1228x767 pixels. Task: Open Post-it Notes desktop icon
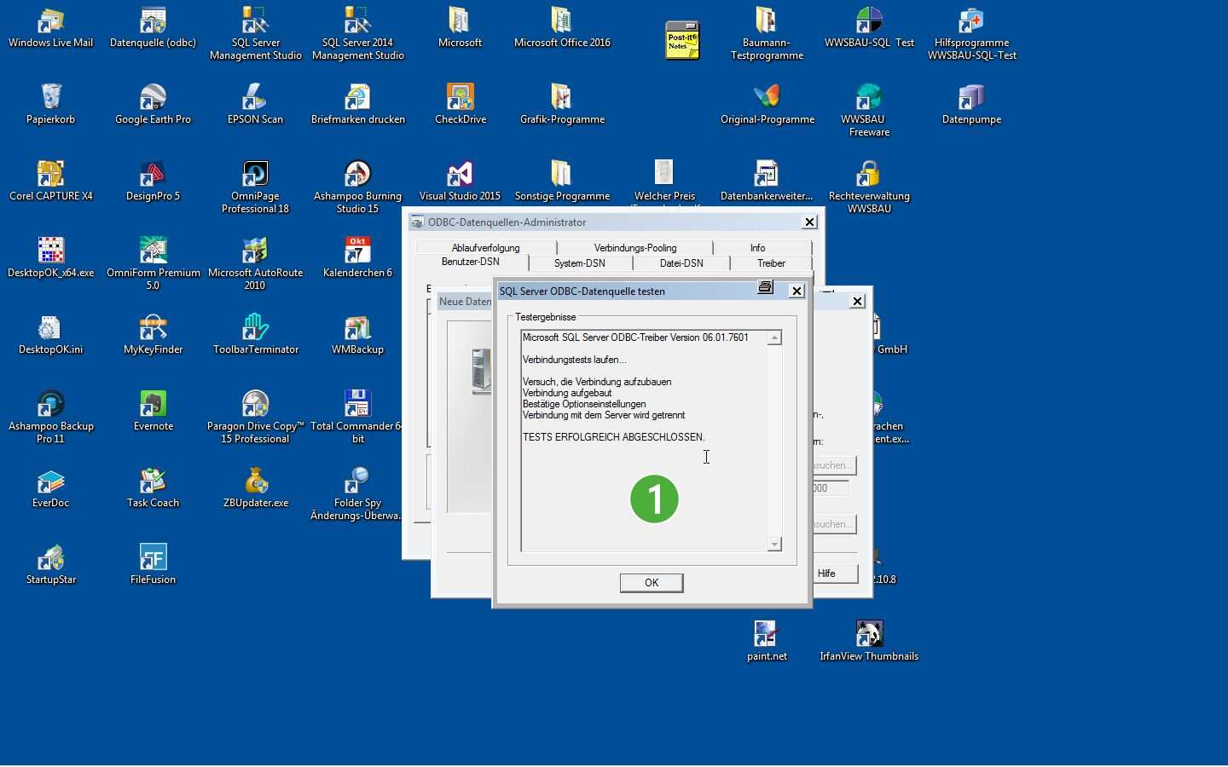(682, 40)
